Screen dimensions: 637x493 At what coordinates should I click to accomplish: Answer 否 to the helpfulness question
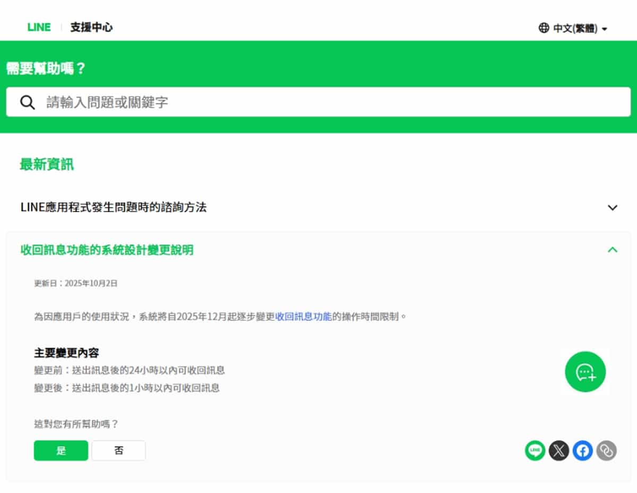pyautogui.click(x=118, y=450)
